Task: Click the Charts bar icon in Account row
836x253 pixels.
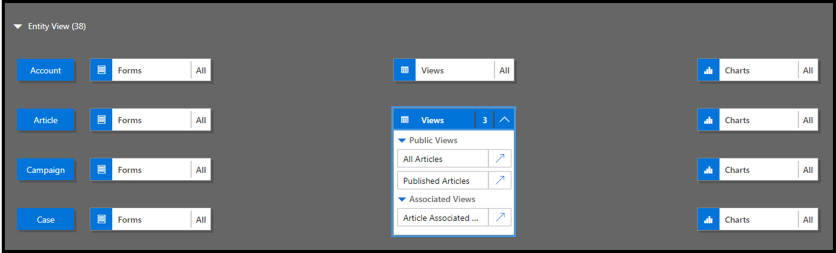Action: [708, 70]
